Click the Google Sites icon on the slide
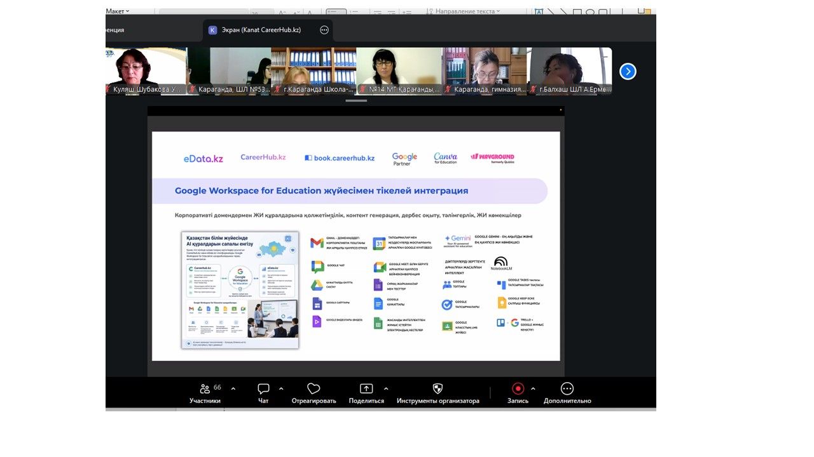Image resolution: width=814 pixels, height=457 pixels. 317,303
